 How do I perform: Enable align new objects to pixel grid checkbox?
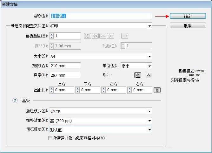pyautogui.click(x=50, y=138)
